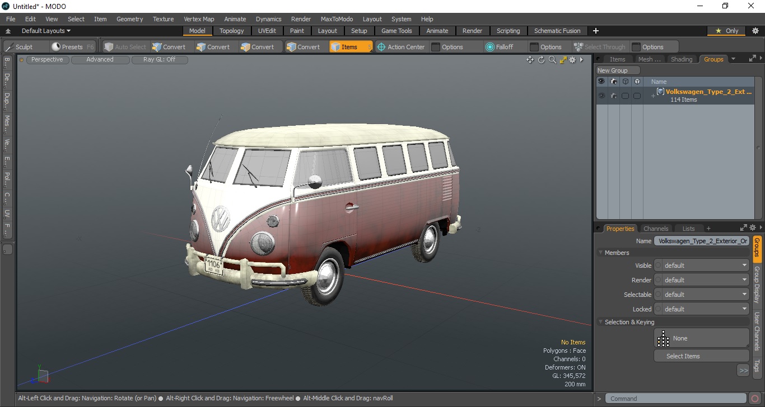Open the Vertex Map menu
Screen dimensions: 765x407
tap(199, 19)
